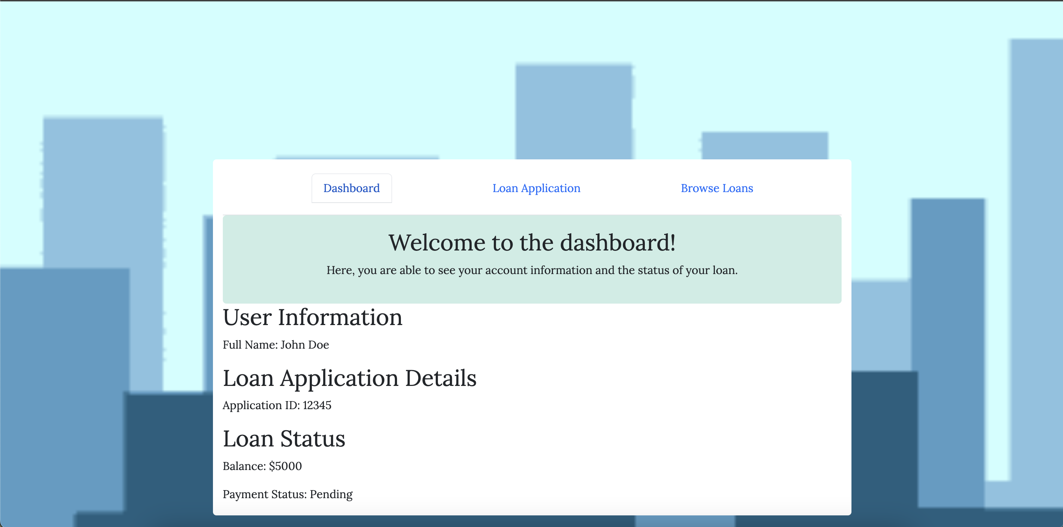Select the User Information heading
Viewport: 1063px width, 527px height.
pos(312,318)
